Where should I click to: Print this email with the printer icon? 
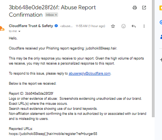pyautogui.click(x=134, y=8)
